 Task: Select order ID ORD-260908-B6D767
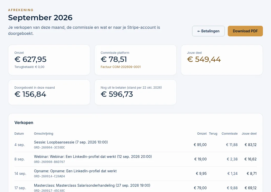pyautogui.click(x=50, y=162)
